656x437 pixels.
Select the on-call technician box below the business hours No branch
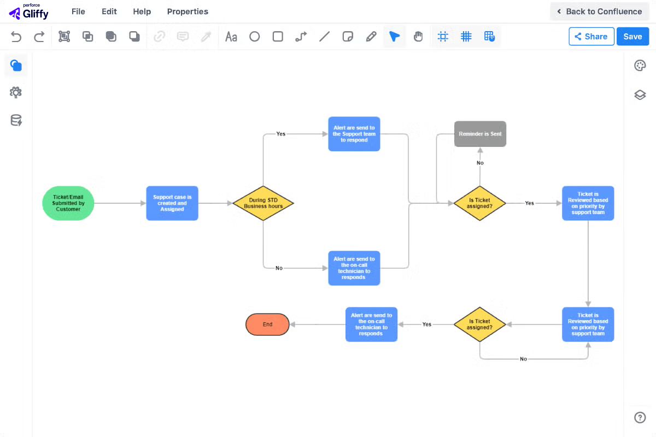pos(354,268)
